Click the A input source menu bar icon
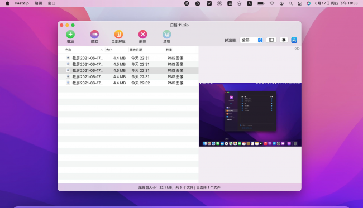363x208 pixels. pyautogui.click(x=250, y=3)
